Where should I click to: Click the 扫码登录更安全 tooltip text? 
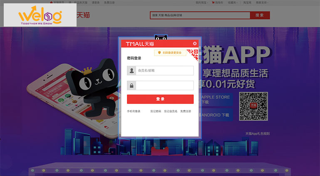pos(172,53)
